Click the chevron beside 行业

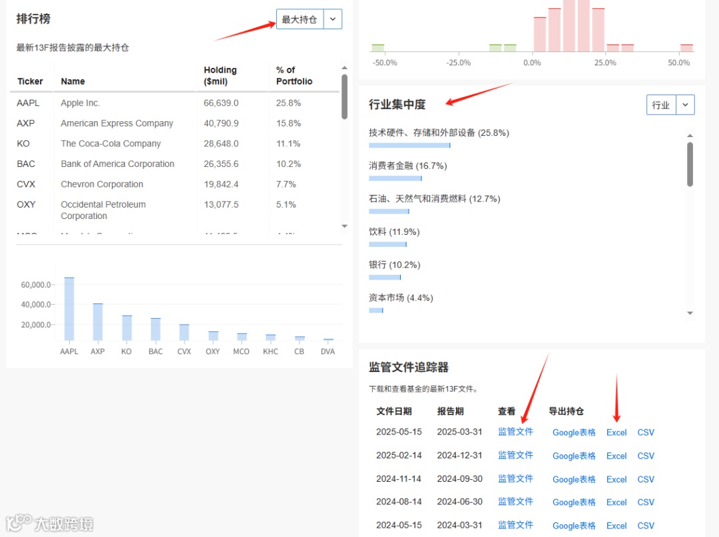[x=685, y=105]
